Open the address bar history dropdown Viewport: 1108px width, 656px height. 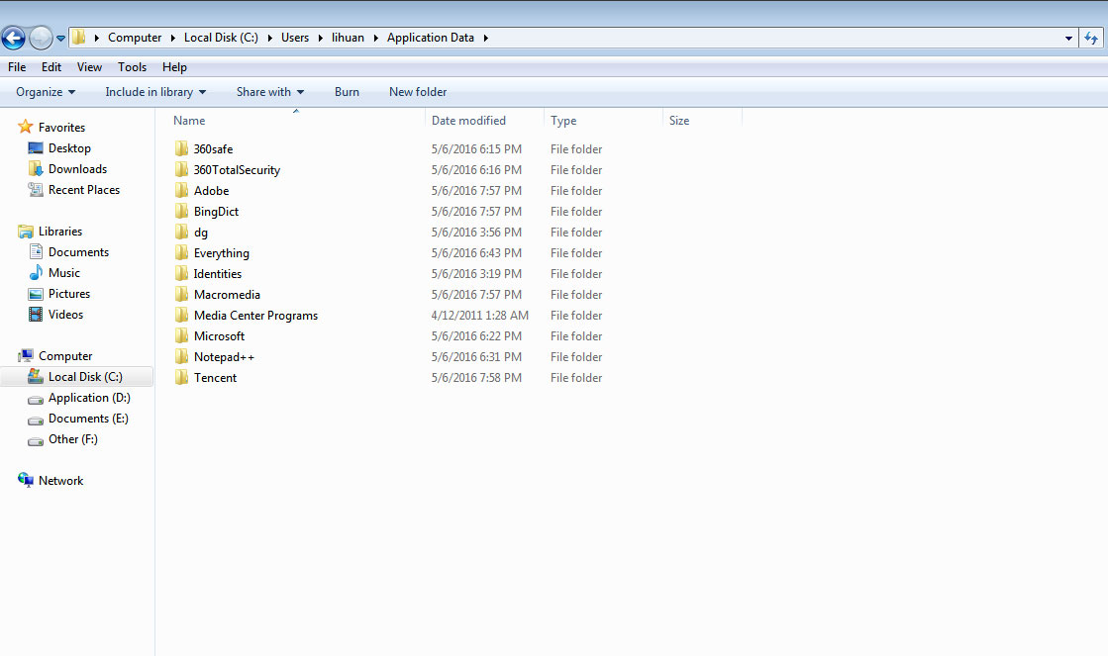pyautogui.click(x=1068, y=39)
